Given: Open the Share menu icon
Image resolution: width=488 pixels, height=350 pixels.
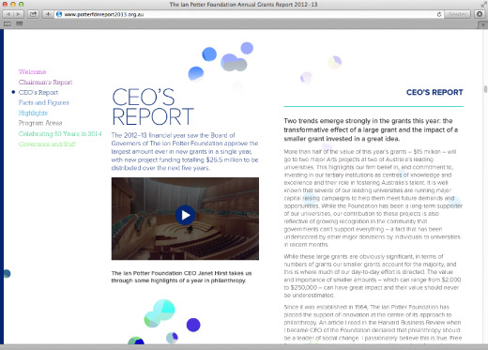Looking at the screenshot, I should point(33,14).
